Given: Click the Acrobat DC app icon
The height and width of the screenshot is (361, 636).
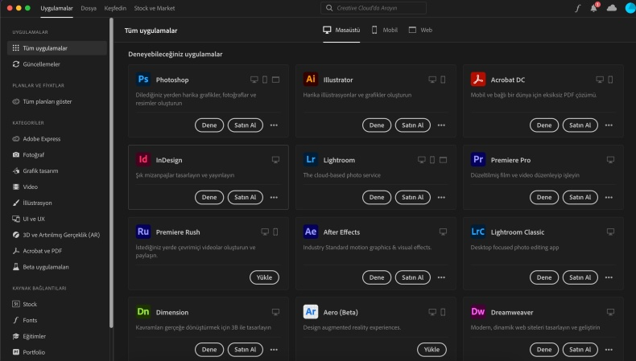Looking at the screenshot, I should click(478, 79).
